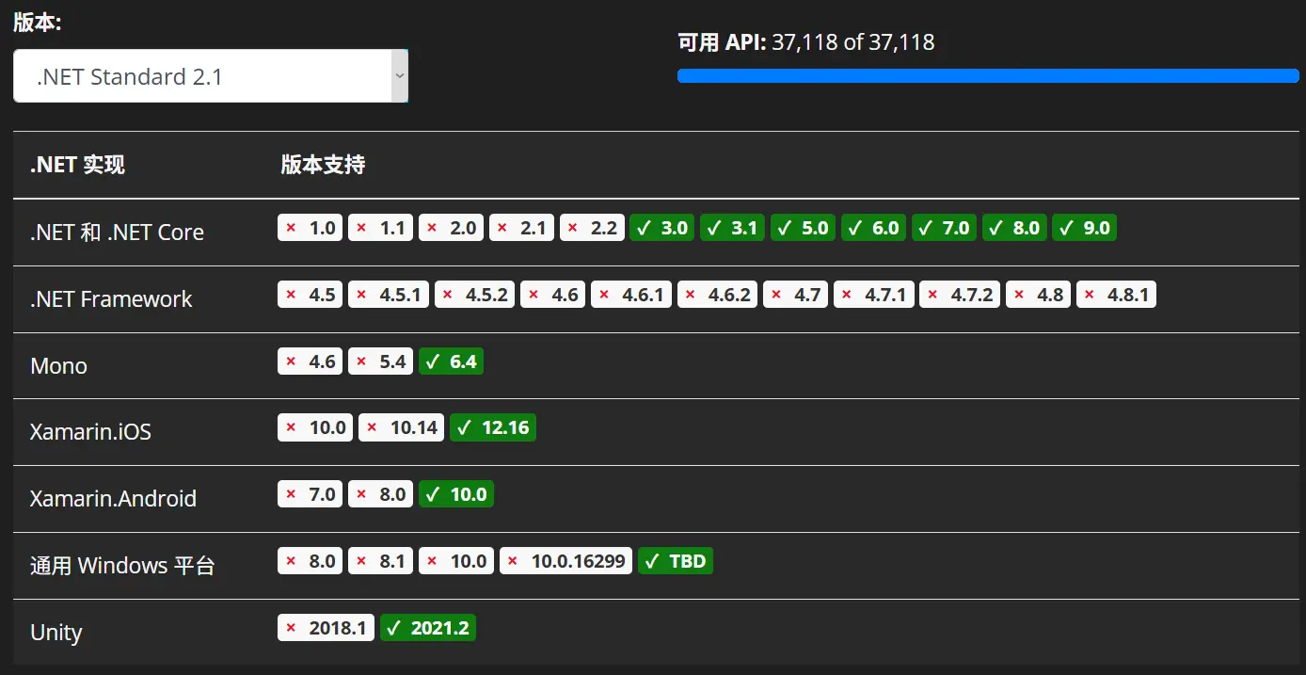
Task: Select the unsupported .NET Core 2.2 badge
Action: 592,228
